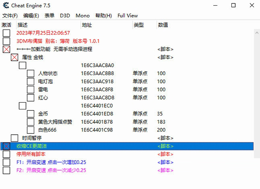
Task: Click the value 35 for 金币
Action: click(x=160, y=114)
